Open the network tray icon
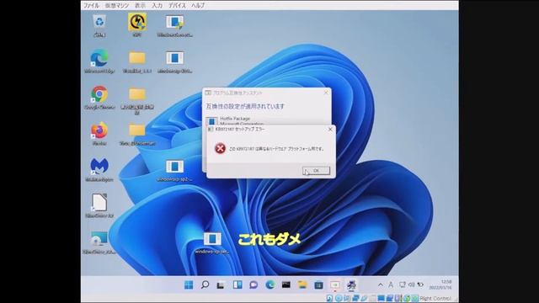The width and height of the screenshot is (539, 303). [403, 284]
